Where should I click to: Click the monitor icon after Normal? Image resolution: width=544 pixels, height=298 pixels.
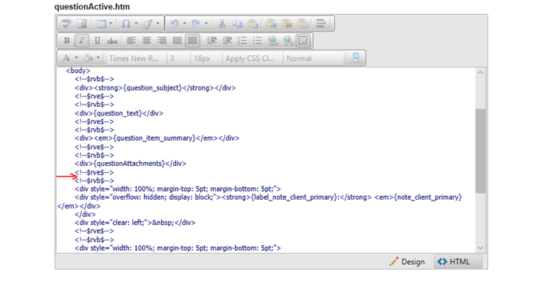click(x=356, y=58)
